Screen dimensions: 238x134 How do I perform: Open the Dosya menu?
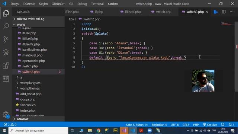15,4
